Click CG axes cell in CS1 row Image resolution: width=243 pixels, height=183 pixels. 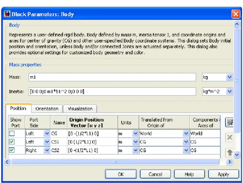(205, 142)
